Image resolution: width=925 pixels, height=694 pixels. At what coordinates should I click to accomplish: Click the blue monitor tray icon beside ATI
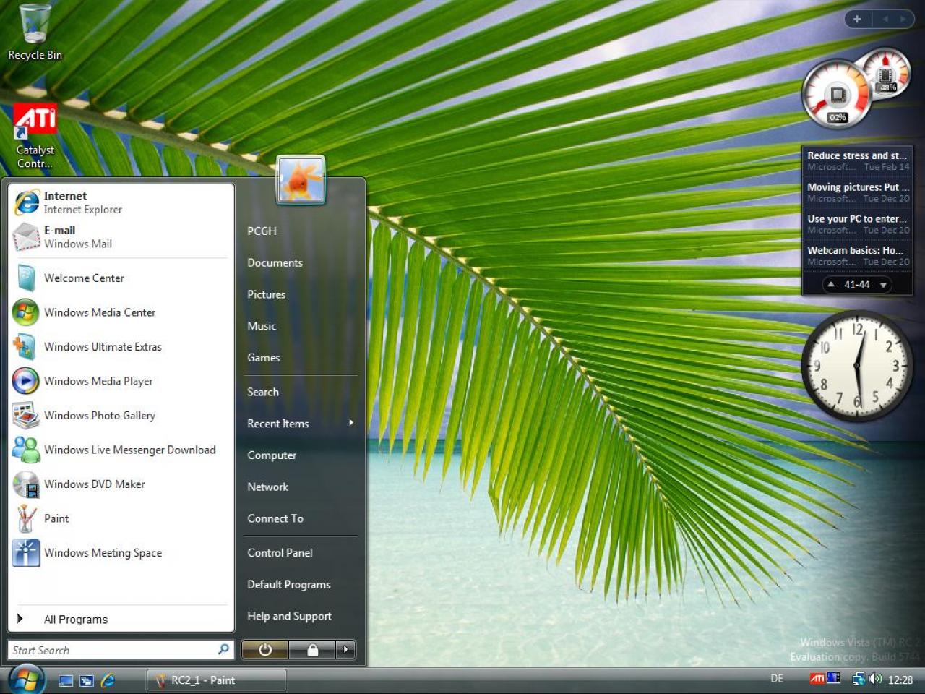pyautogui.click(x=834, y=679)
